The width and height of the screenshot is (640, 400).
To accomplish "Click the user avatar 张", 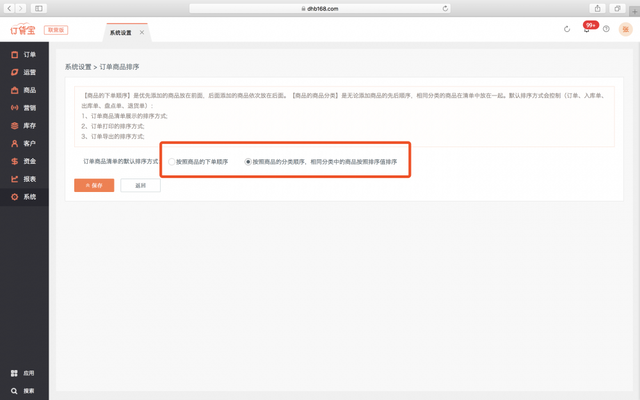I will [x=625, y=29].
